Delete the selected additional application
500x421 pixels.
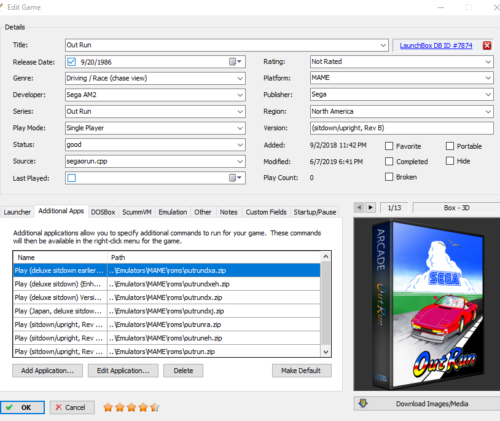tap(184, 371)
